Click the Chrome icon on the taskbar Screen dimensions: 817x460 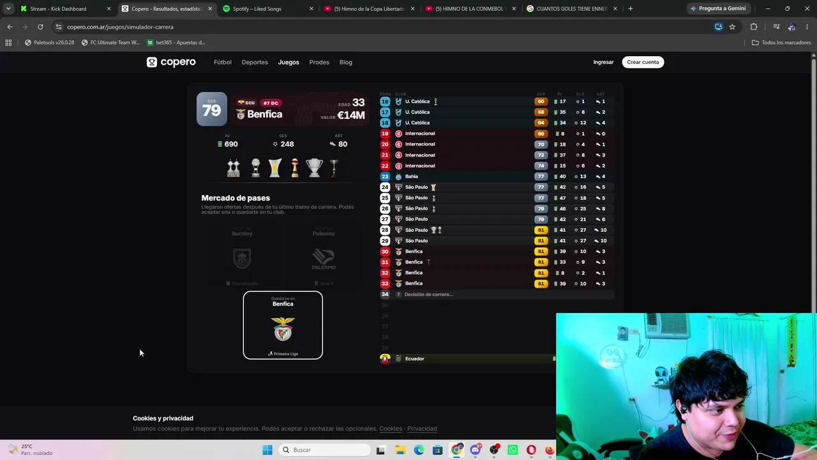tap(456, 450)
